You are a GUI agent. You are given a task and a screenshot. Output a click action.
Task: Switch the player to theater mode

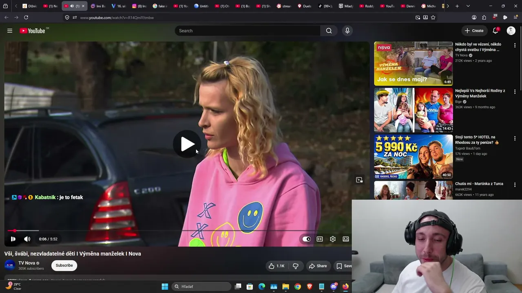point(346,239)
